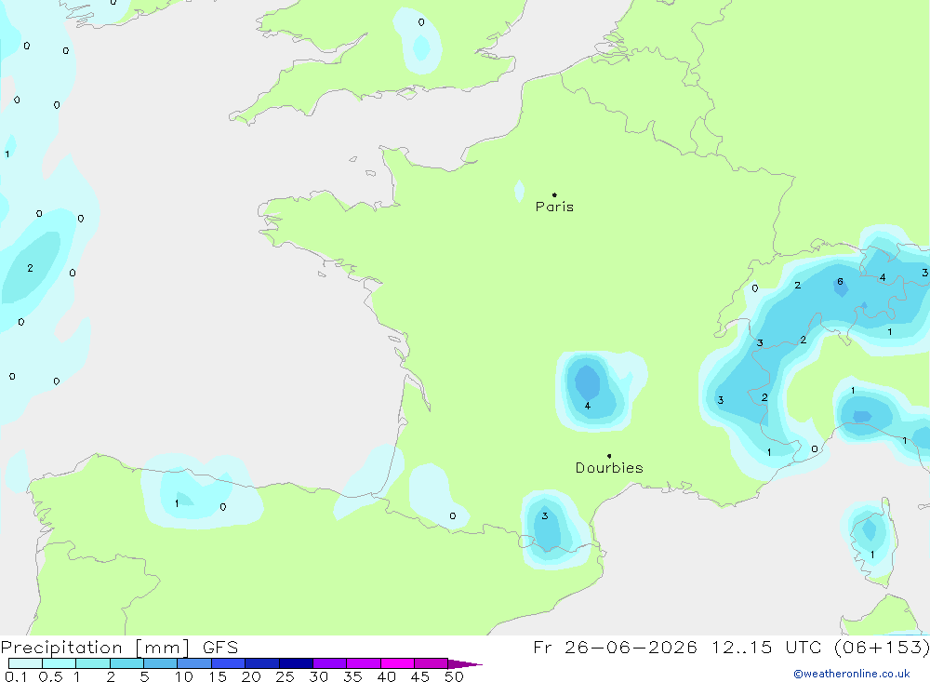Pick the 15–20 mm legend swatch
The image size is (930, 682).
(x=228, y=663)
